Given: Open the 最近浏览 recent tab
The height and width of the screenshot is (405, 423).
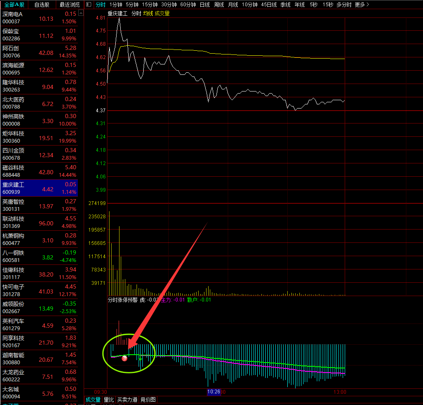Looking at the screenshot, I should click(70, 5).
